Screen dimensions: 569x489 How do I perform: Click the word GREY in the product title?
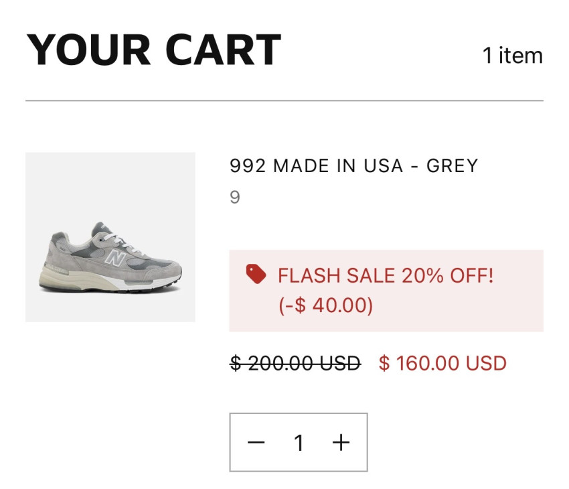click(x=452, y=165)
